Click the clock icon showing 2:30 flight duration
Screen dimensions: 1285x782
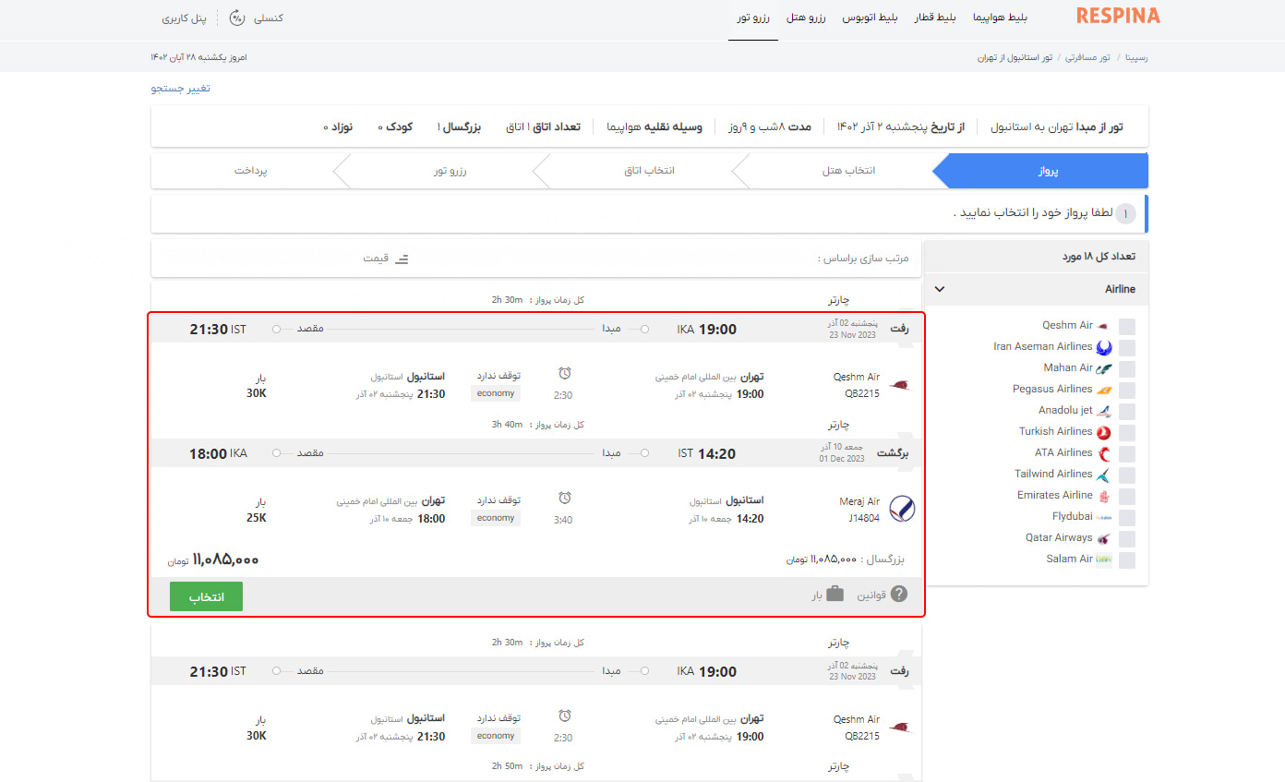pyautogui.click(x=564, y=373)
